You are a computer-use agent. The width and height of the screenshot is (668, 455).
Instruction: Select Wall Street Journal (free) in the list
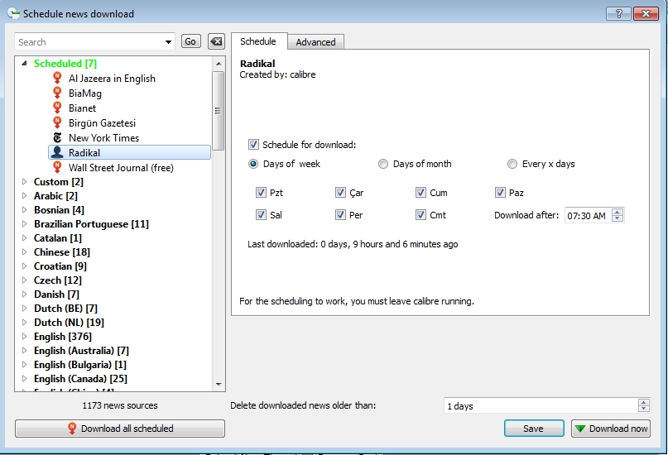(x=121, y=168)
